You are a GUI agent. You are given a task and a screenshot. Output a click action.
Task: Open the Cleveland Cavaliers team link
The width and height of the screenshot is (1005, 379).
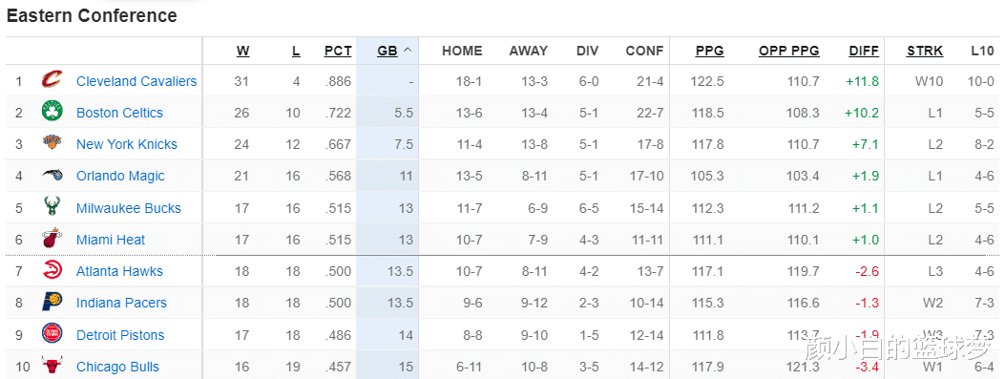tap(136, 81)
